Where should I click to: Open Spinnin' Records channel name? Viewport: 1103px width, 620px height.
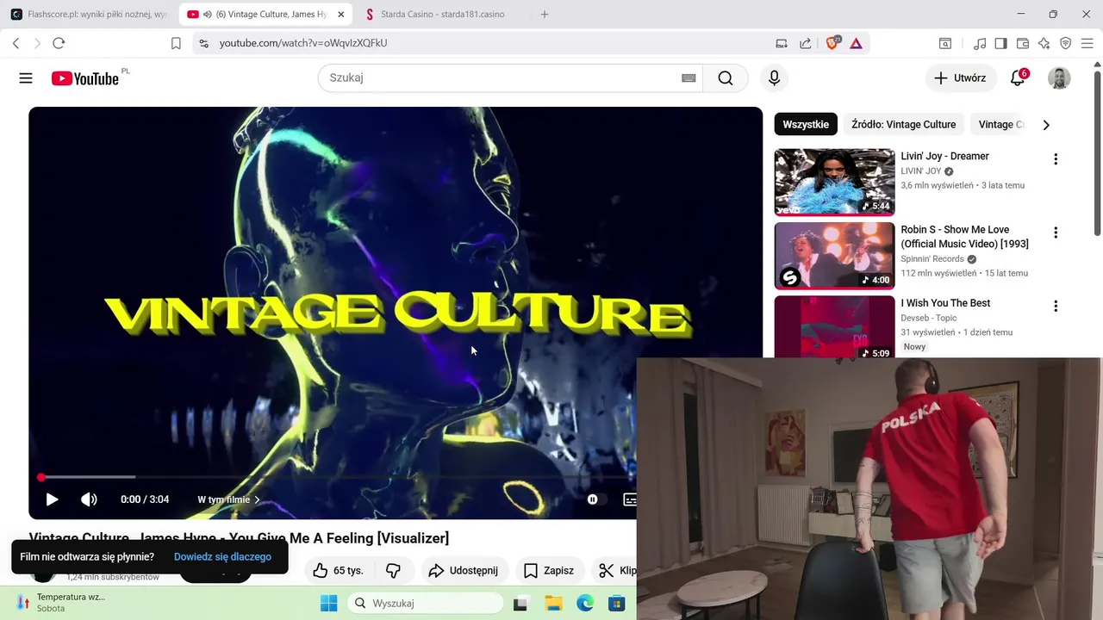932,259
